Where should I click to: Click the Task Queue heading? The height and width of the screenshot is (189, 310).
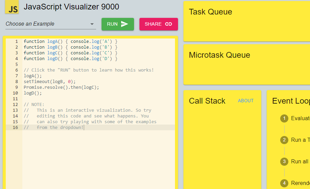211,12
